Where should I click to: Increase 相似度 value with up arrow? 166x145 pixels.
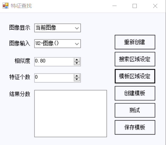coord(77,60)
